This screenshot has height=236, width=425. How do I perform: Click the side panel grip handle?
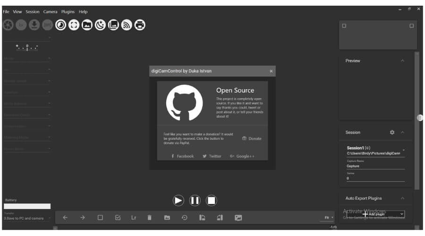420,118
